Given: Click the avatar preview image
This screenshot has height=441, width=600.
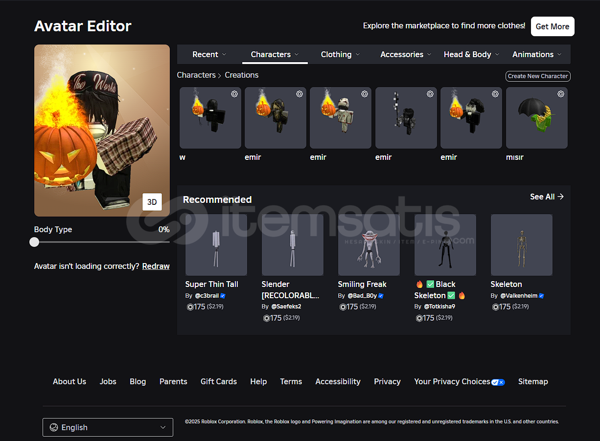Looking at the screenshot, I should click(102, 131).
